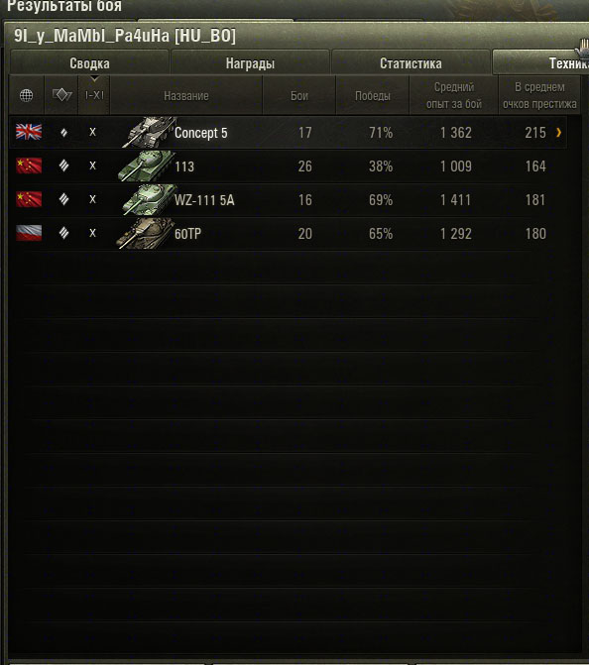Sort by Средний опыт за бой column
The height and width of the screenshot is (665, 589).
click(453, 95)
